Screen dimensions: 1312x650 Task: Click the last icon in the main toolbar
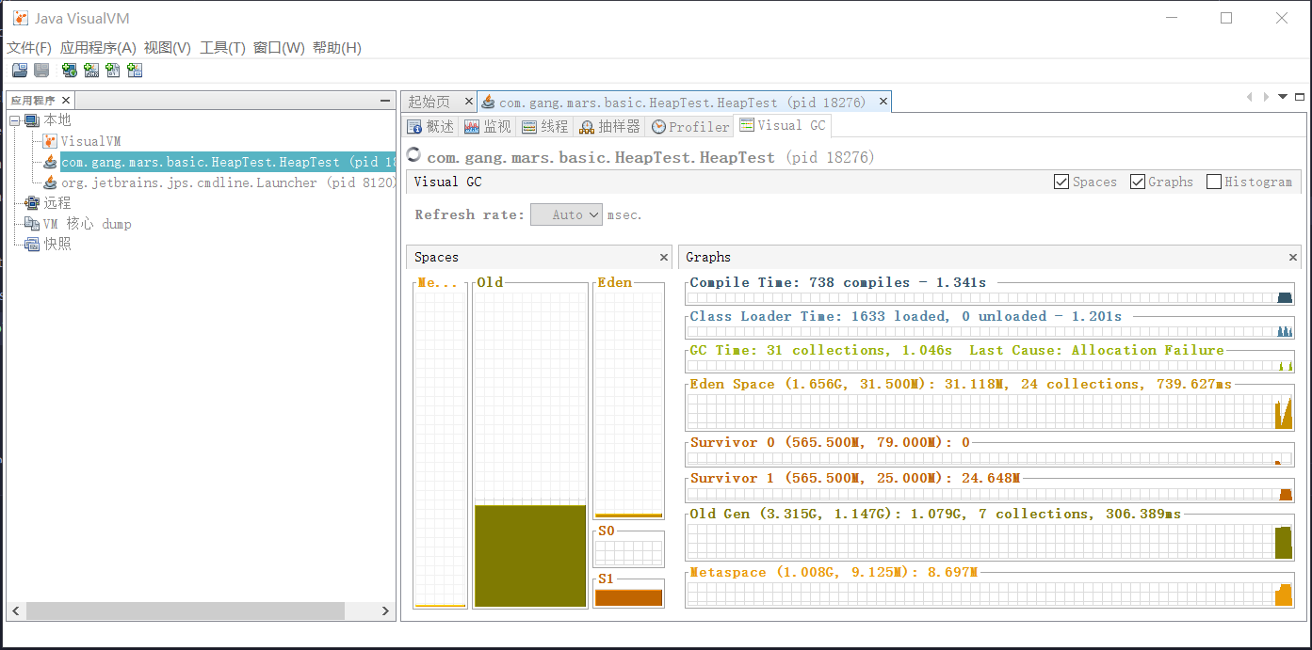point(135,71)
